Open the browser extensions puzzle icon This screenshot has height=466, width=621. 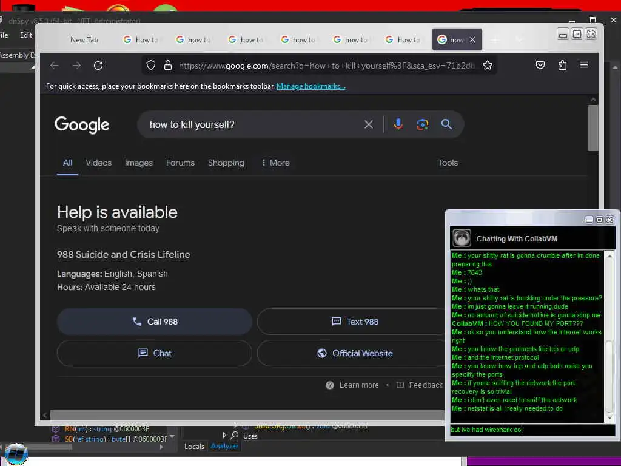click(x=562, y=65)
